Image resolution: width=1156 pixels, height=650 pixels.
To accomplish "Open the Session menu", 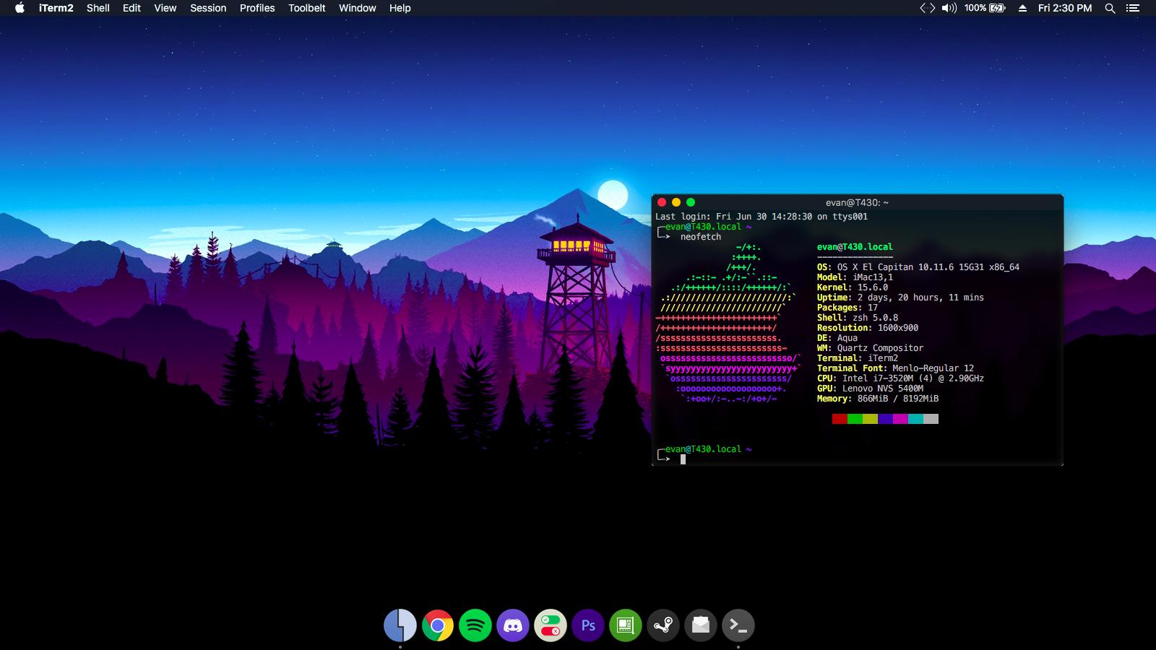I will (208, 9).
